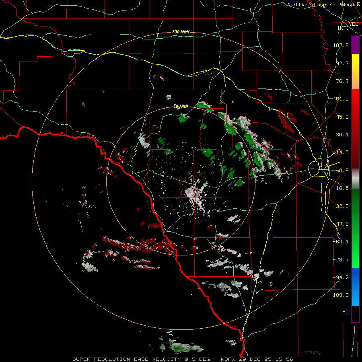Click the [KT] units label
The width and height of the screenshot is (362, 362).
(343, 28)
